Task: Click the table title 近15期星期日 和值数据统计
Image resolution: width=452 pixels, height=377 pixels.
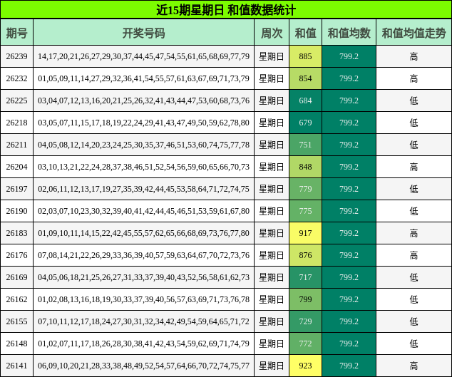Action: [x=226, y=10]
